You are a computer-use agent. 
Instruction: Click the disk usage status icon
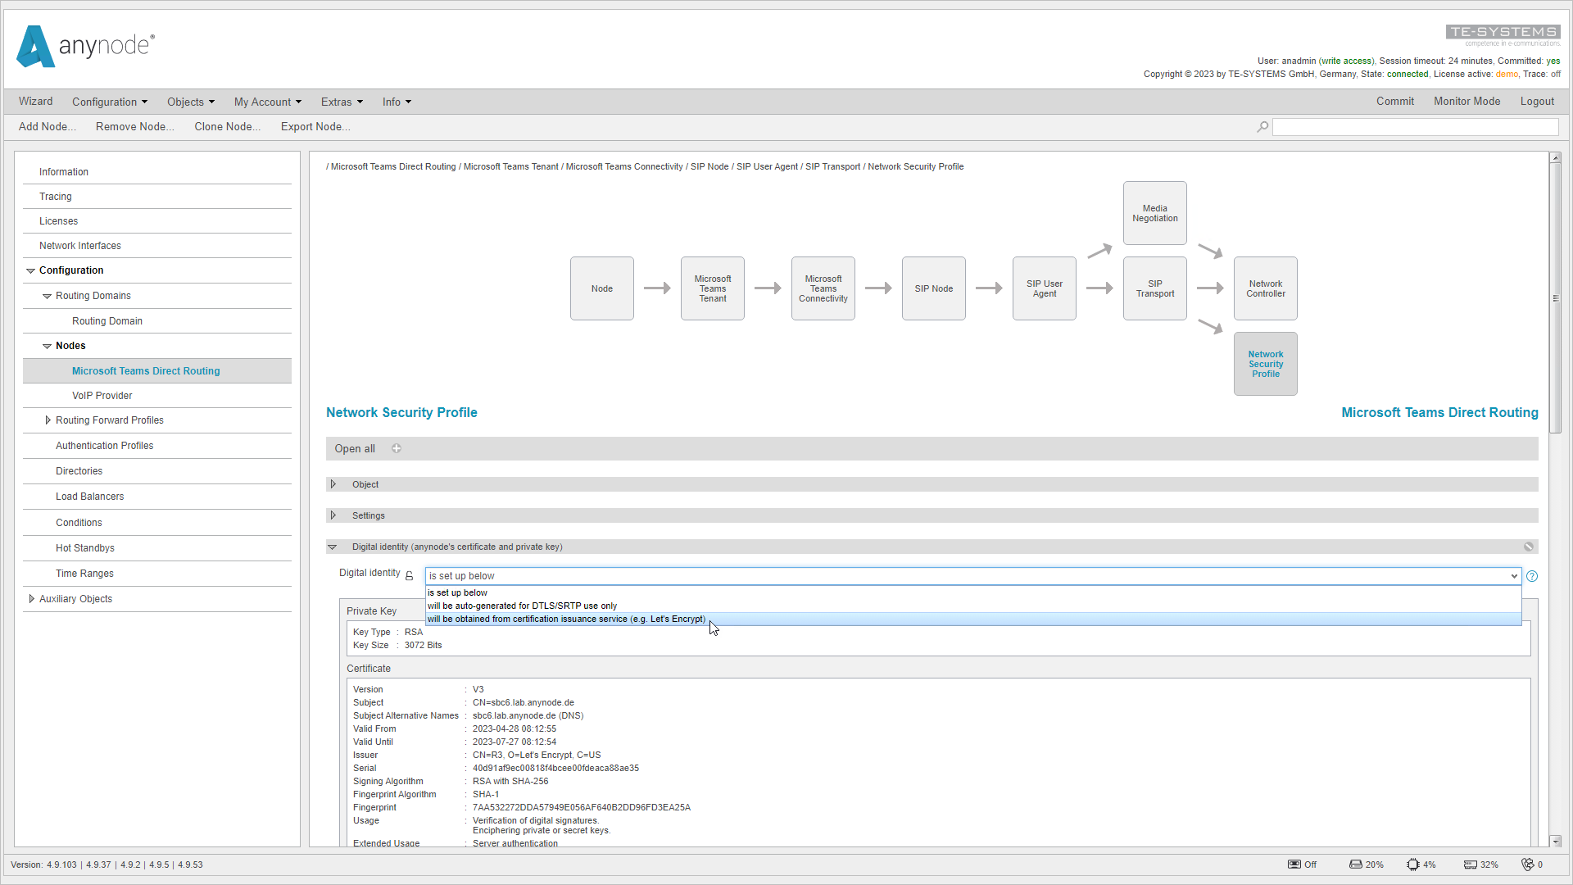pyautogui.click(x=1356, y=865)
